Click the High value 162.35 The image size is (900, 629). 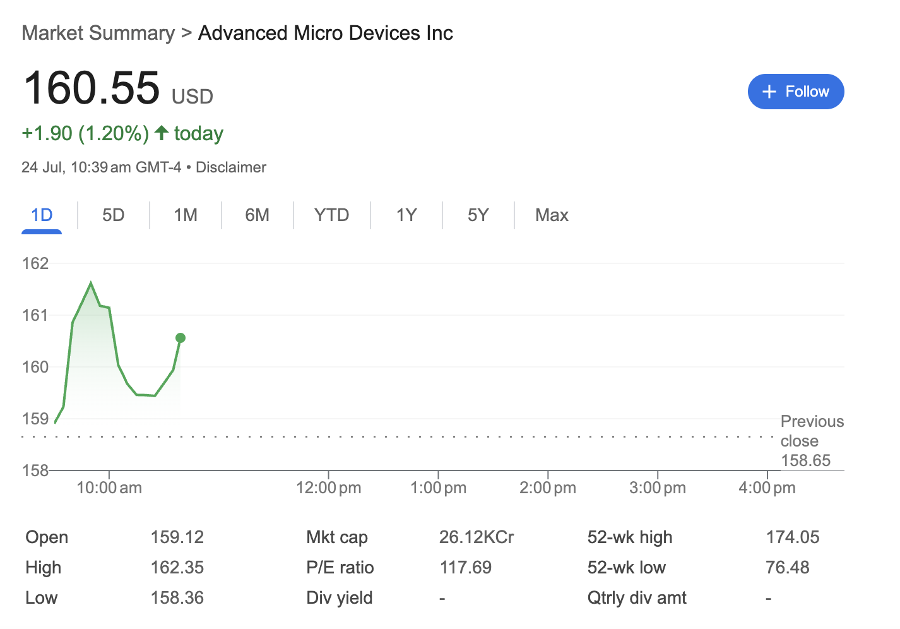point(177,568)
